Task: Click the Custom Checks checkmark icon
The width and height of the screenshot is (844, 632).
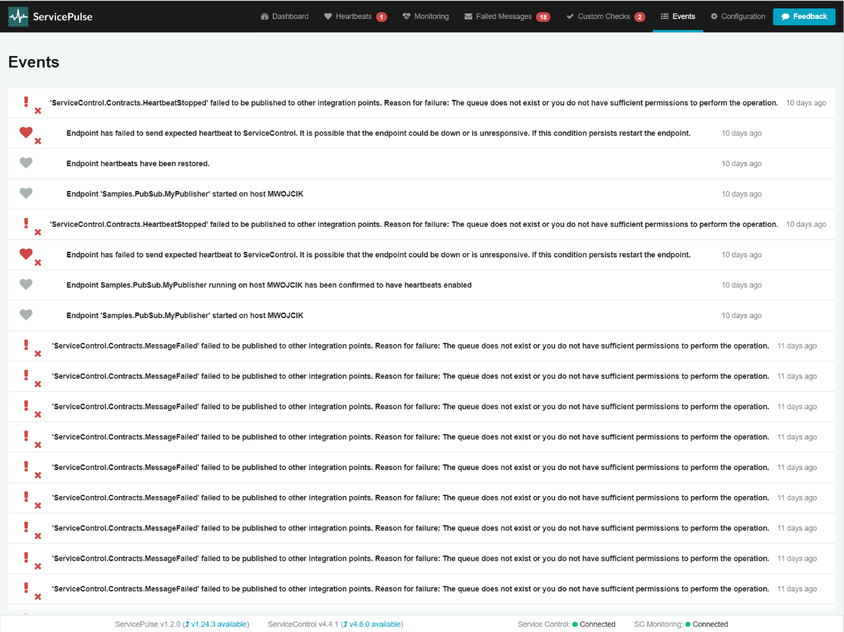Action: coord(570,16)
